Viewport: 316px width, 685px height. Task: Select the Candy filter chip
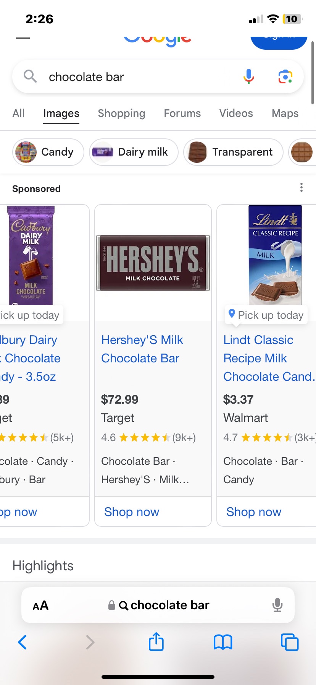pyautogui.click(x=48, y=152)
